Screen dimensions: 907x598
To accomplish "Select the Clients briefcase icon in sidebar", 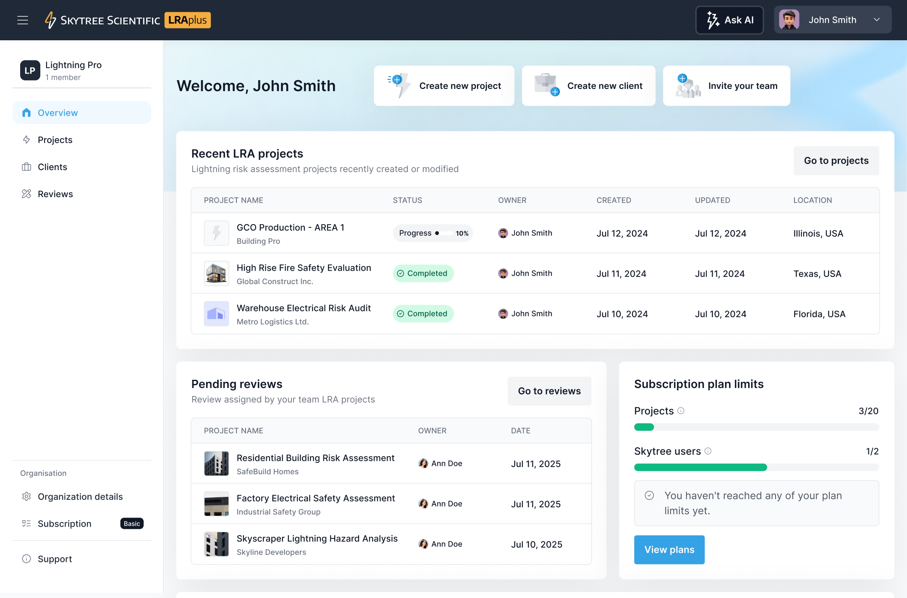I will coord(26,167).
